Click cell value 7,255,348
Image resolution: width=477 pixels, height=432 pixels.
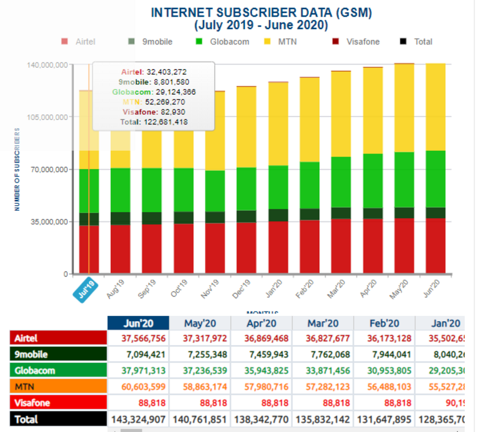pyautogui.click(x=208, y=355)
